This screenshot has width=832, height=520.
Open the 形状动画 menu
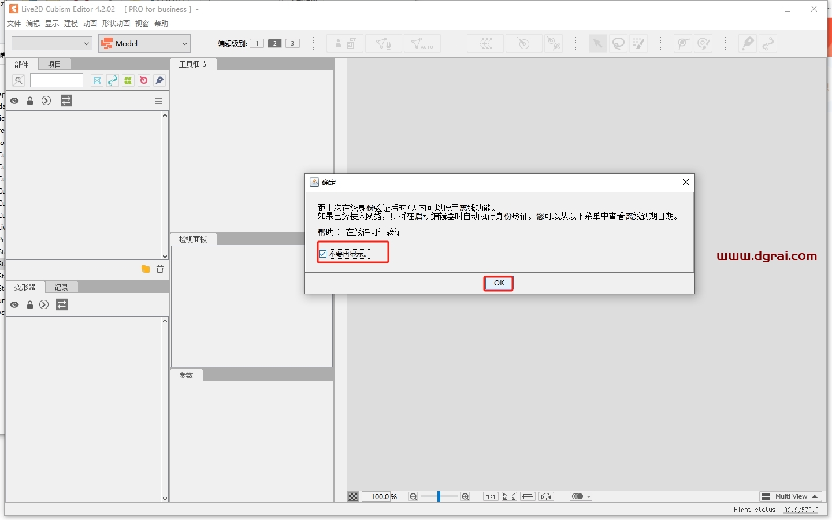click(x=116, y=24)
